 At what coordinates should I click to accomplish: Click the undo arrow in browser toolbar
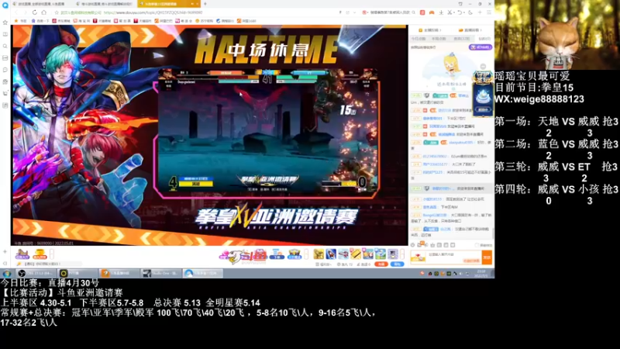click(x=460, y=12)
